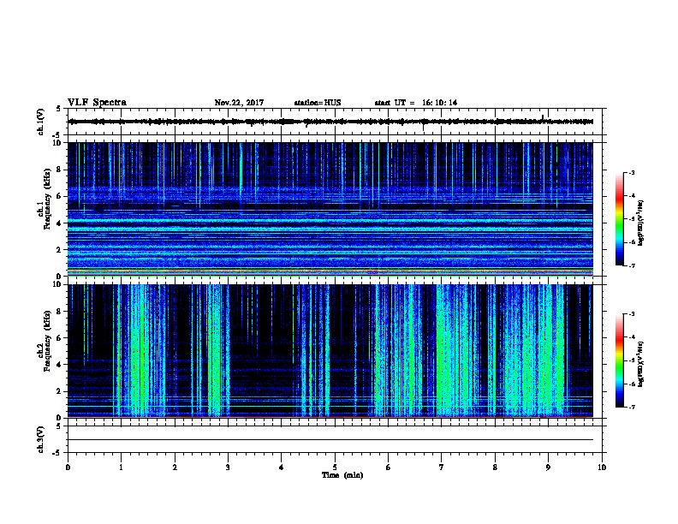Click the ch.1 spectrogram "6" kHz tick label
This screenshot has height=524, width=678.
pos(59,196)
